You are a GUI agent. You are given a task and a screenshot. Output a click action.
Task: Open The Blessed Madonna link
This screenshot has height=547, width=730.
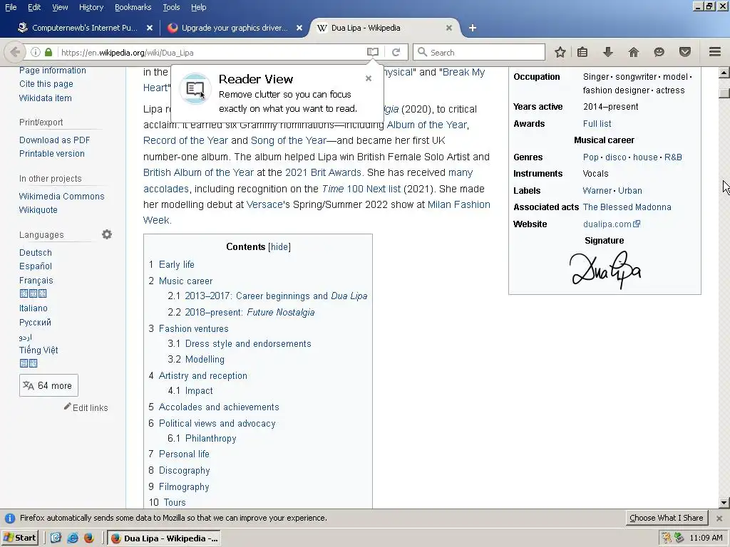click(x=627, y=207)
